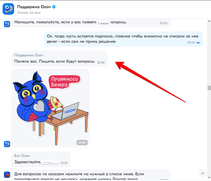Click the bot message about вопросов по заказам
Screen dimensions: 211x181
[91, 175]
